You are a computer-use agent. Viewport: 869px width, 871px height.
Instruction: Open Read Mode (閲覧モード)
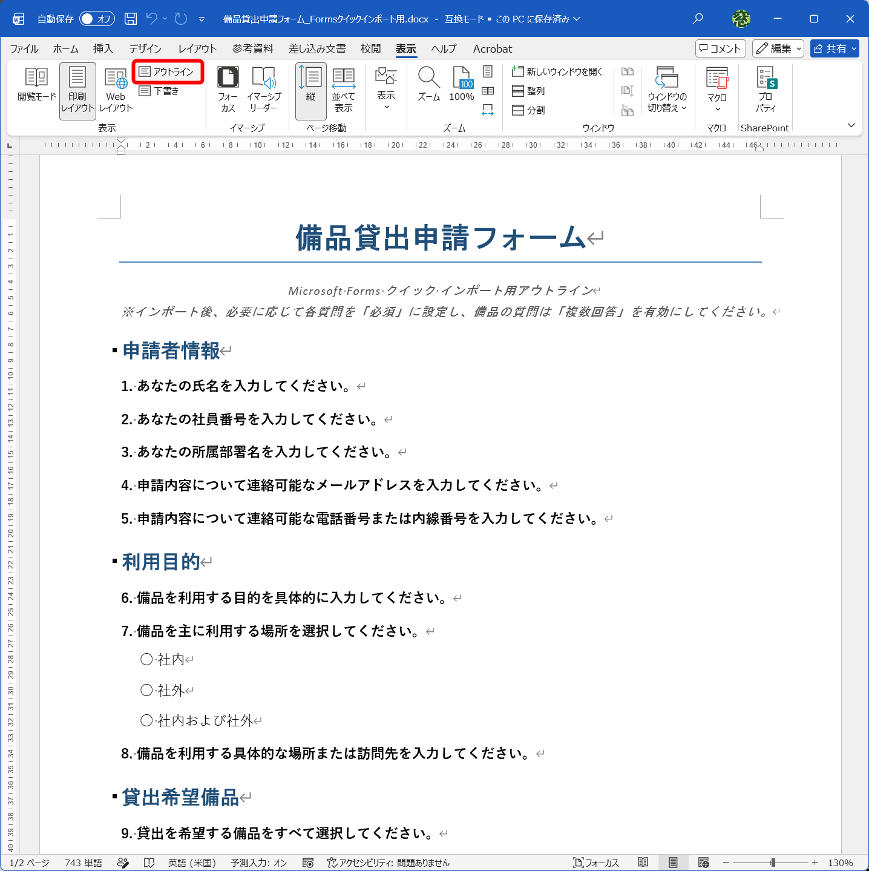[x=36, y=85]
